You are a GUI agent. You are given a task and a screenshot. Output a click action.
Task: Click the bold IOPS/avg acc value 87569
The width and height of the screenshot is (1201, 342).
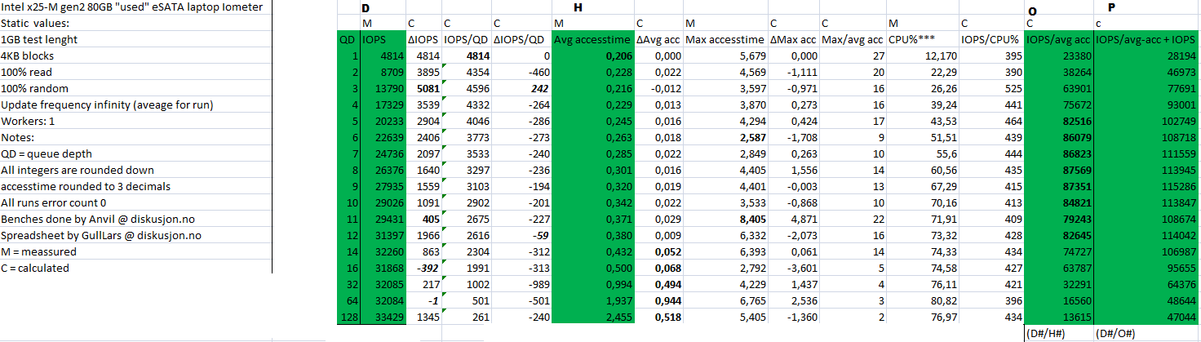coord(1076,170)
